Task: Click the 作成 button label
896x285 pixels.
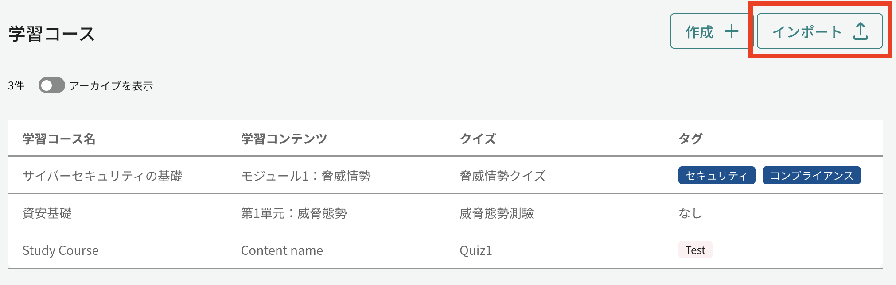Action: click(700, 32)
